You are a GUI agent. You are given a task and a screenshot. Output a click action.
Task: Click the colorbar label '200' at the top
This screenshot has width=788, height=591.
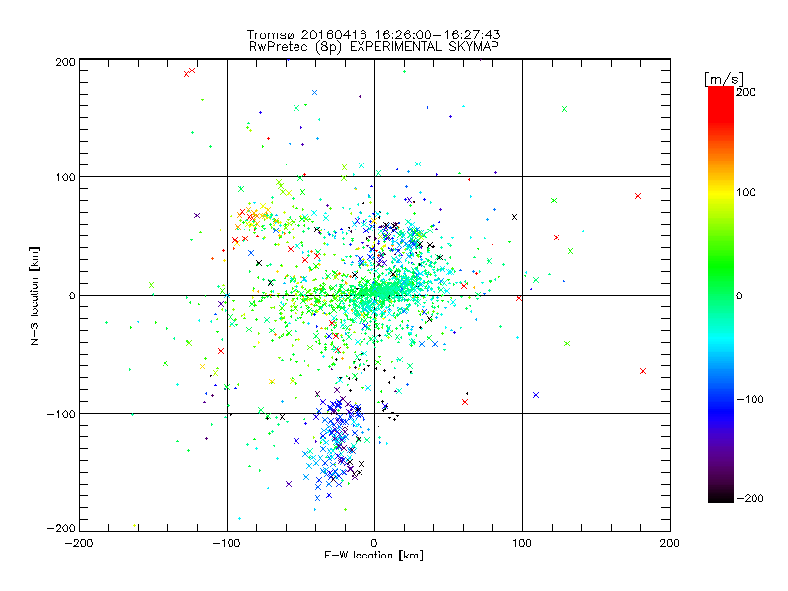coord(746,92)
